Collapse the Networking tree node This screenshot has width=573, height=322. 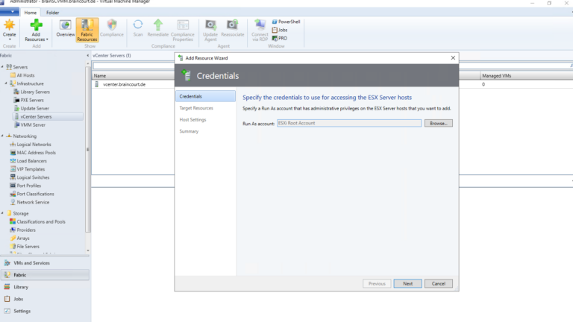point(2,136)
